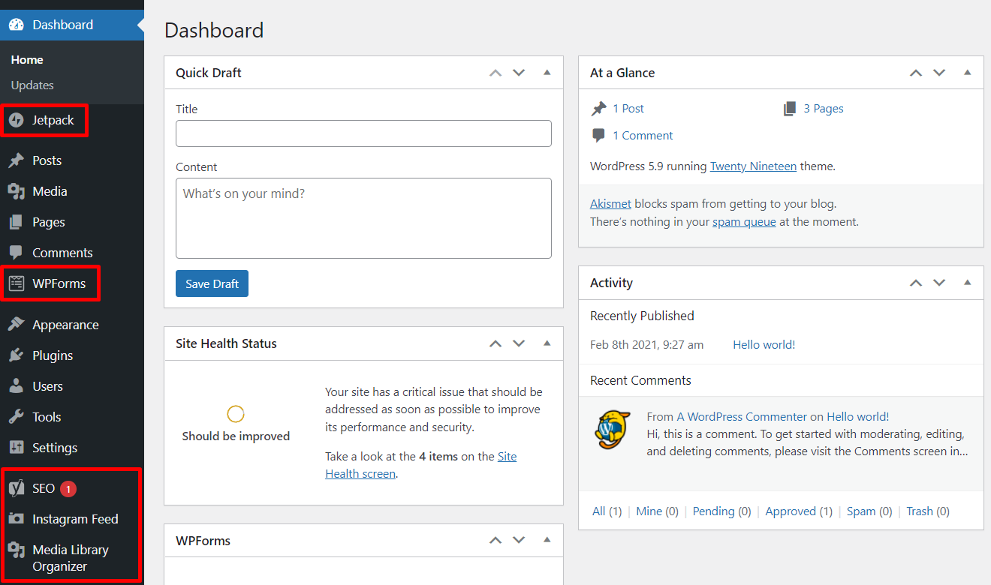Open the Site Health screen link
The image size is (991, 585).
point(421,465)
